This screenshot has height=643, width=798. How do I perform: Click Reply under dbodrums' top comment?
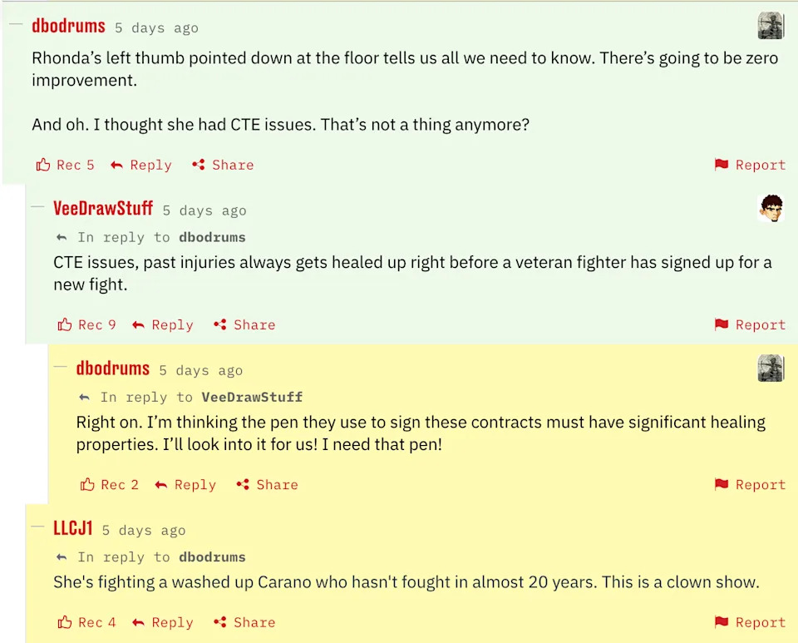(x=141, y=165)
